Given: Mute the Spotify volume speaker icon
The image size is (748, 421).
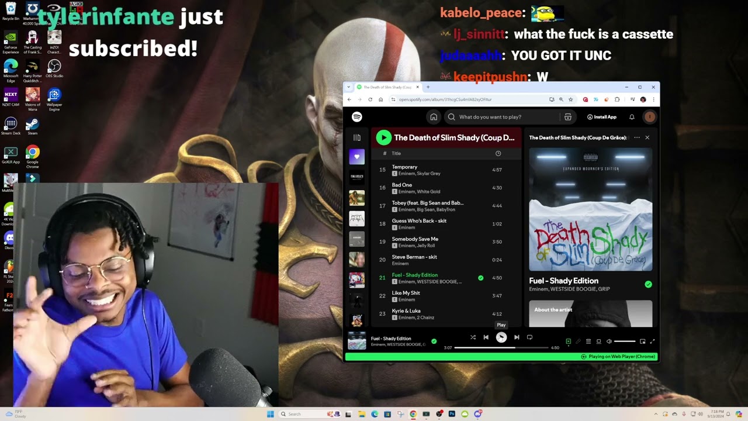Looking at the screenshot, I should 609,341.
